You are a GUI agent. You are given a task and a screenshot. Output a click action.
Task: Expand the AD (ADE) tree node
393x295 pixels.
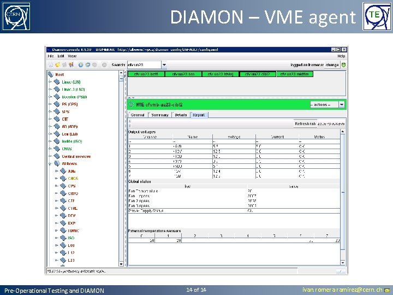tap(50, 126)
